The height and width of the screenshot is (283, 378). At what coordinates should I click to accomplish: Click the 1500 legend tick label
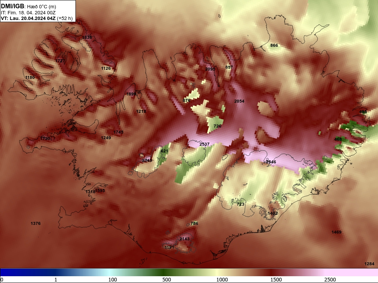pyautogui.click(x=276, y=280)
